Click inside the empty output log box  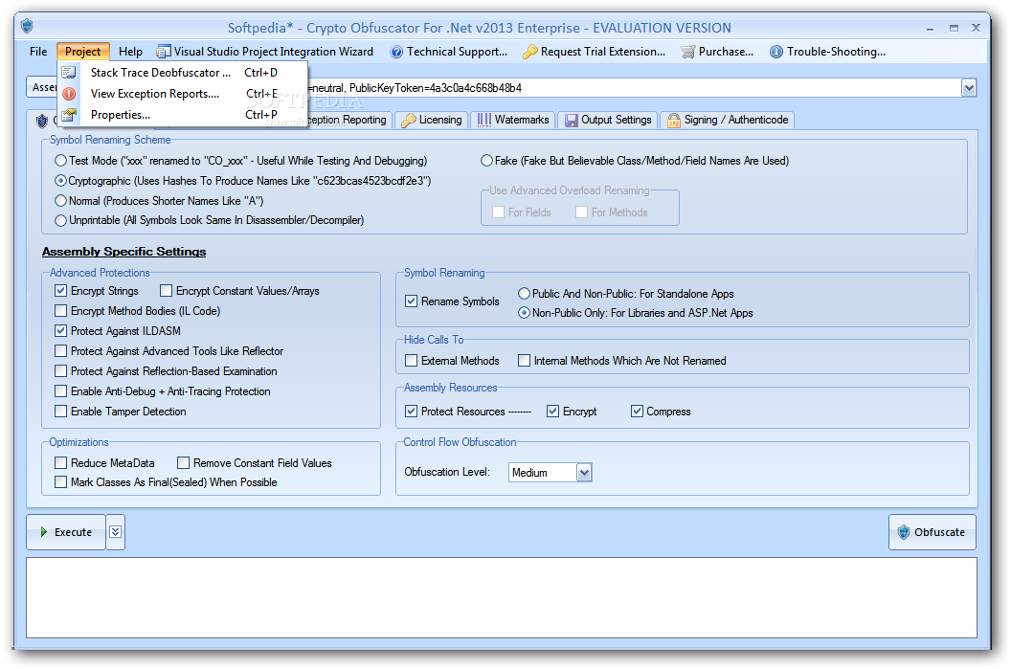pyautogui.click(x=502, y=597)
